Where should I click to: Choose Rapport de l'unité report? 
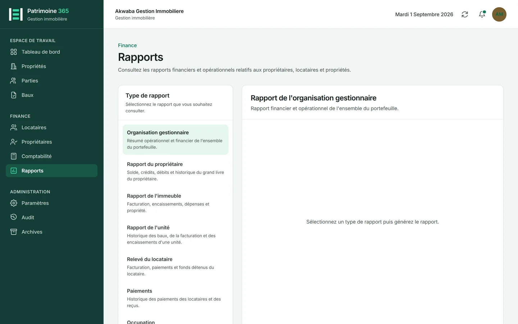pos(176,235)
